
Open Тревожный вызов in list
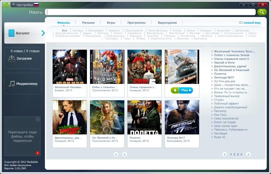click(x=227, y=96)
